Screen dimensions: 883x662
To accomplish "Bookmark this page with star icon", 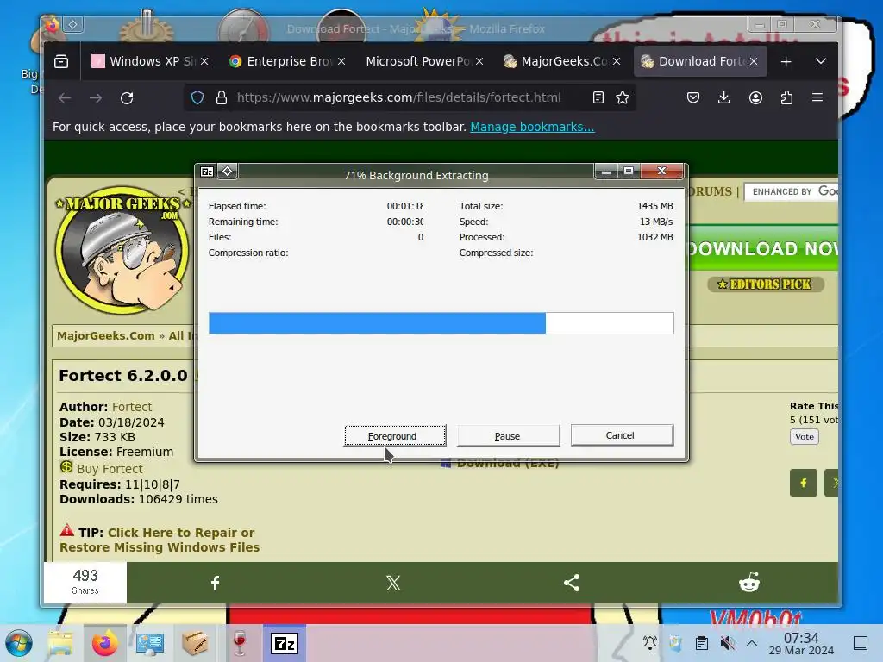I will click(x=623, y=97).
